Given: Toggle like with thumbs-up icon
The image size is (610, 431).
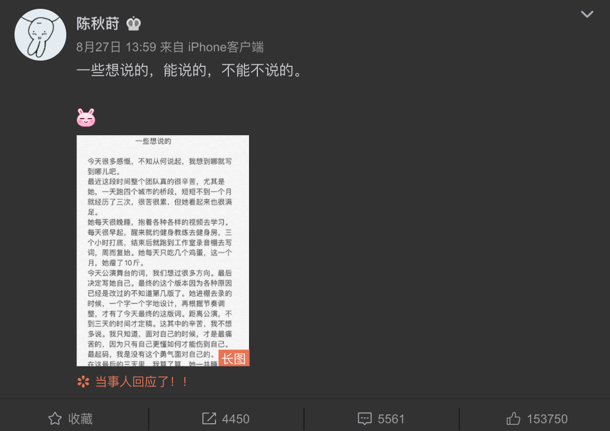Looking at the screenshot, I should tap(513, 419).
